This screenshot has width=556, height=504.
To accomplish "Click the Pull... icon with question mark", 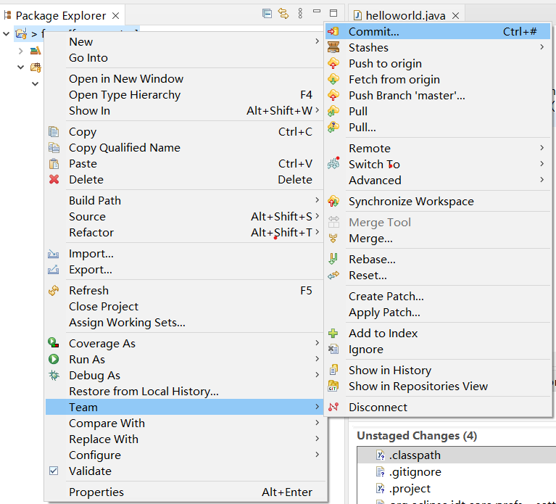I will click(333, 127).
